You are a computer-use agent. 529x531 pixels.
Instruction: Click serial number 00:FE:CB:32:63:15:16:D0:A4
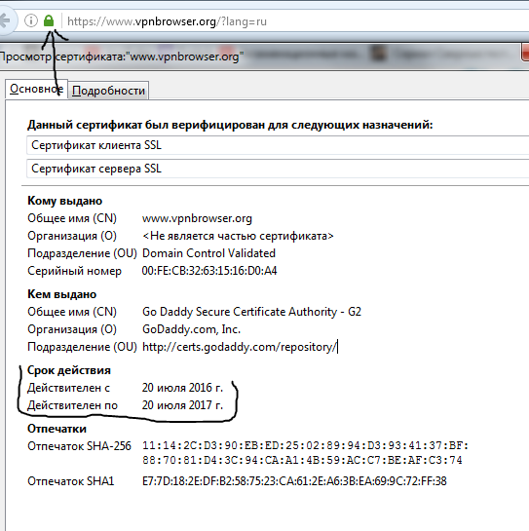point(209,271)
